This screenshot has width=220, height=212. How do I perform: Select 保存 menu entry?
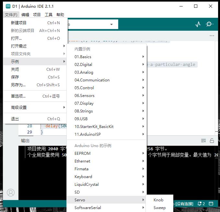pyautogui.click(x=35, y=77)
